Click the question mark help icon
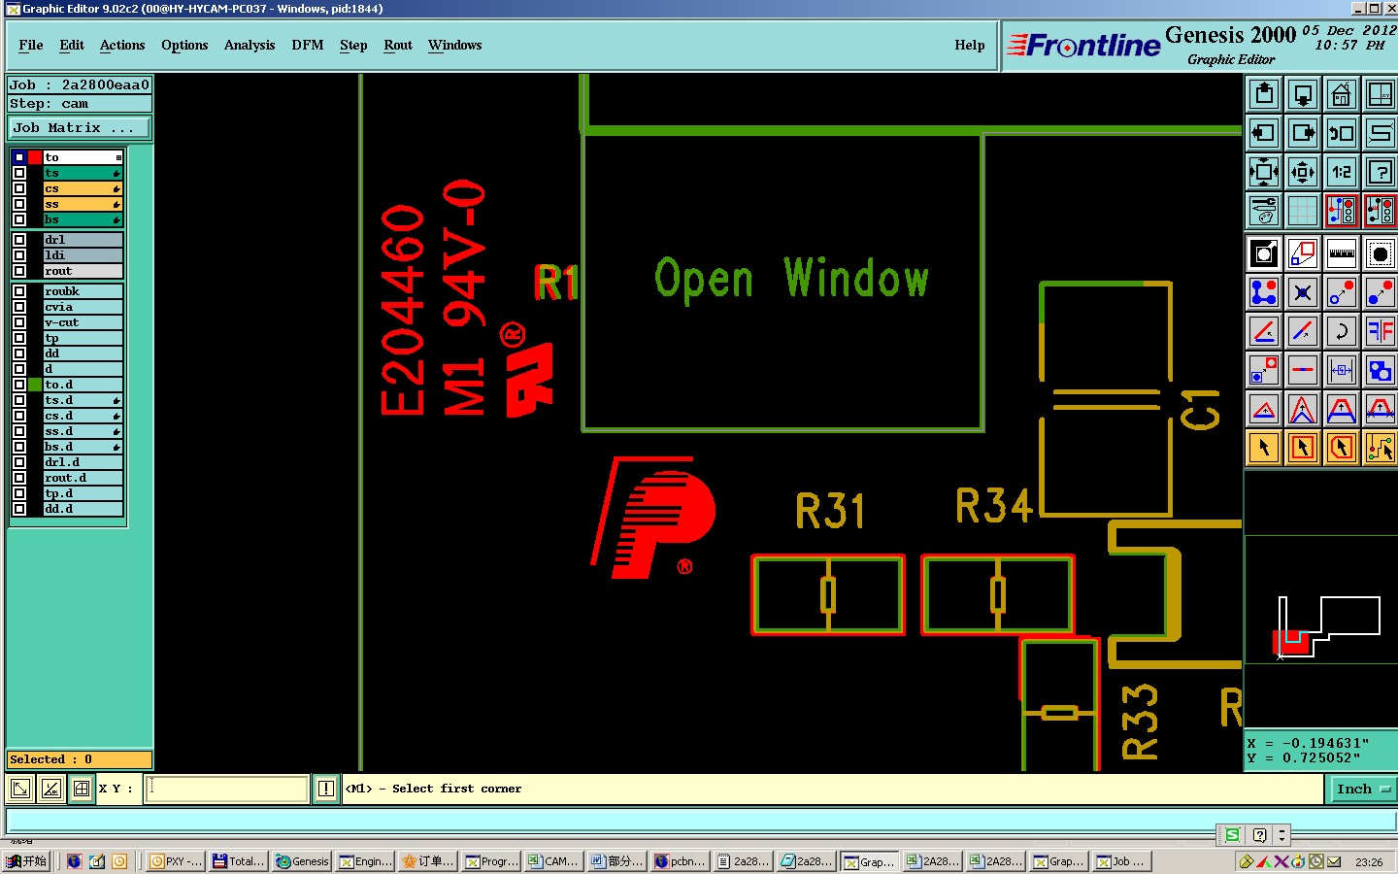This screenshot has height=874, width=1398. (x=1380, y=172)
